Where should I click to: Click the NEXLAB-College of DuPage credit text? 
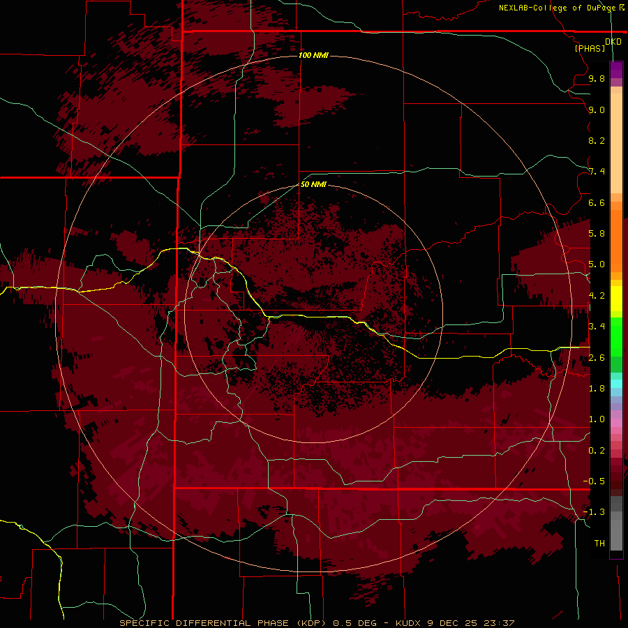[557, 8]
